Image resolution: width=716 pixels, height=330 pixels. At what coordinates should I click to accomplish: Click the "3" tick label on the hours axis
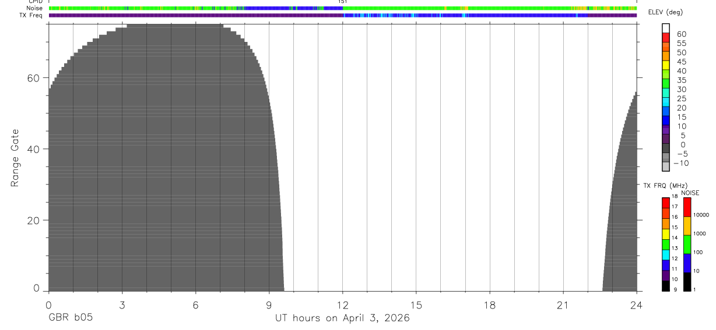(x=122, y=305)
